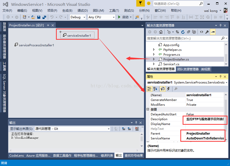Open the 服务器资源管理器 side tab

(4, 47)
